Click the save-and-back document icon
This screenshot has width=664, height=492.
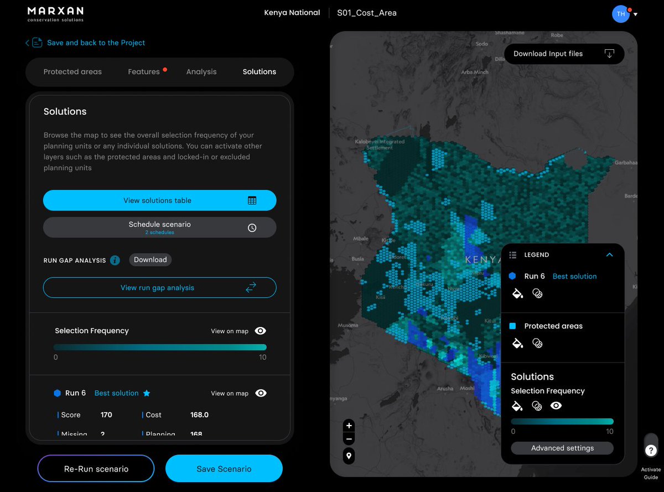[x=37, y=43]
